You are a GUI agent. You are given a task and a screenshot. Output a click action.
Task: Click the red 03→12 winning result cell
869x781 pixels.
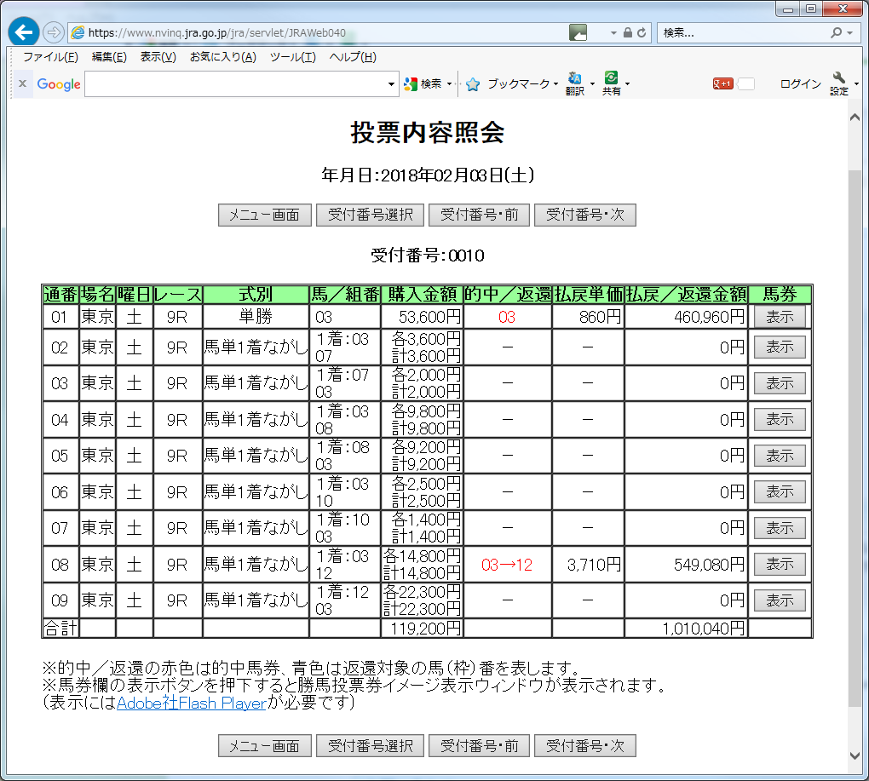tap(507, 565)
